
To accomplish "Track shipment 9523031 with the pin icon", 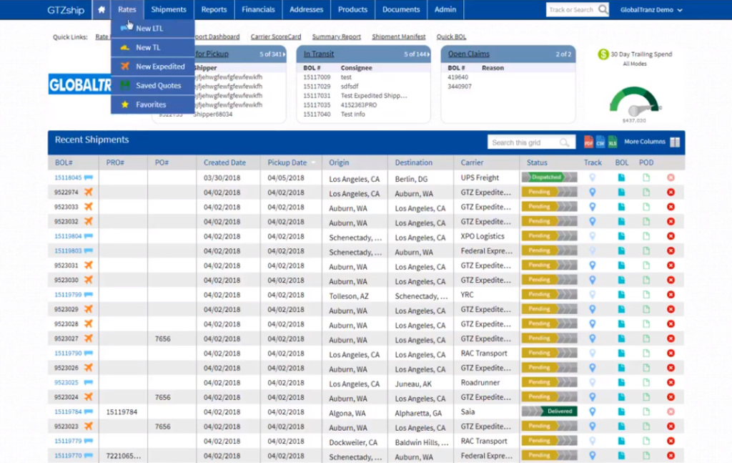I will 593,265.
